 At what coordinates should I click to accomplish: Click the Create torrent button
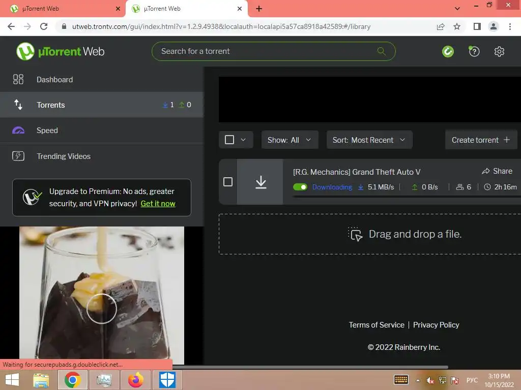481,140
